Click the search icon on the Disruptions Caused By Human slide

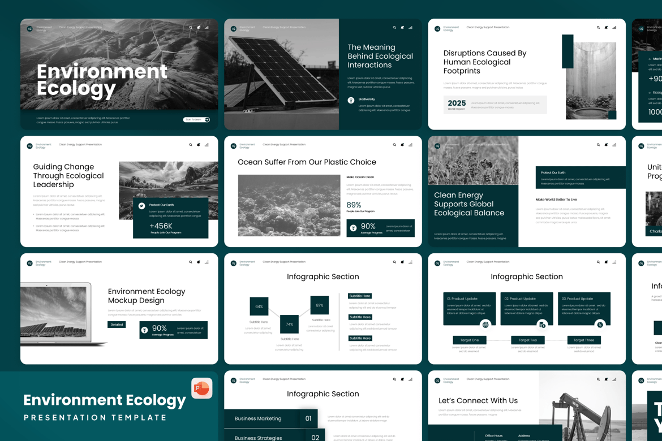click(598, 28)
